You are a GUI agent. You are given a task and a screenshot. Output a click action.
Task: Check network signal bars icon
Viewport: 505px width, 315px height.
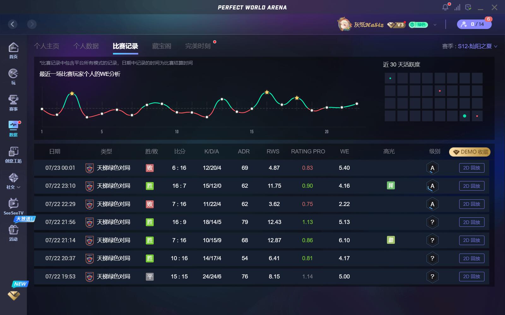click(457, 7)
